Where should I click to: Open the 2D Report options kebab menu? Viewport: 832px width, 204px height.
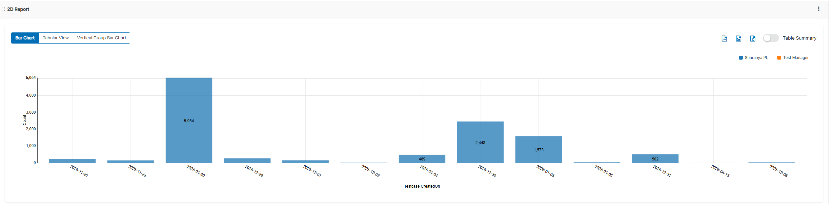pyautogui.click(x=819, y=9)
